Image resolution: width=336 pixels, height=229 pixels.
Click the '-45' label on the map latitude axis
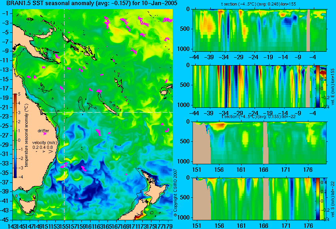[x=5, y=220]
